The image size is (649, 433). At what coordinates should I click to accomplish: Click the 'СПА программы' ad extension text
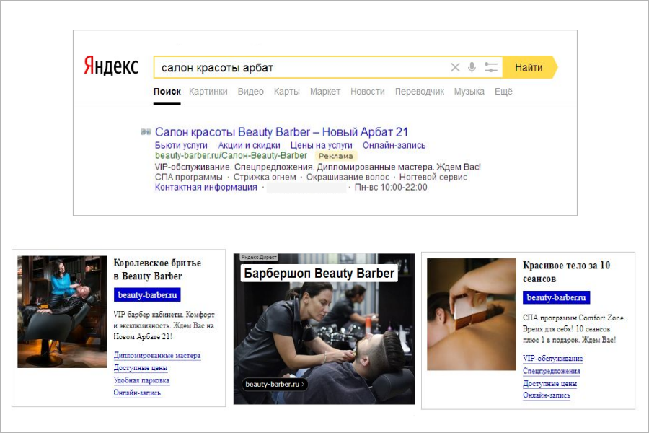point(188,178)
